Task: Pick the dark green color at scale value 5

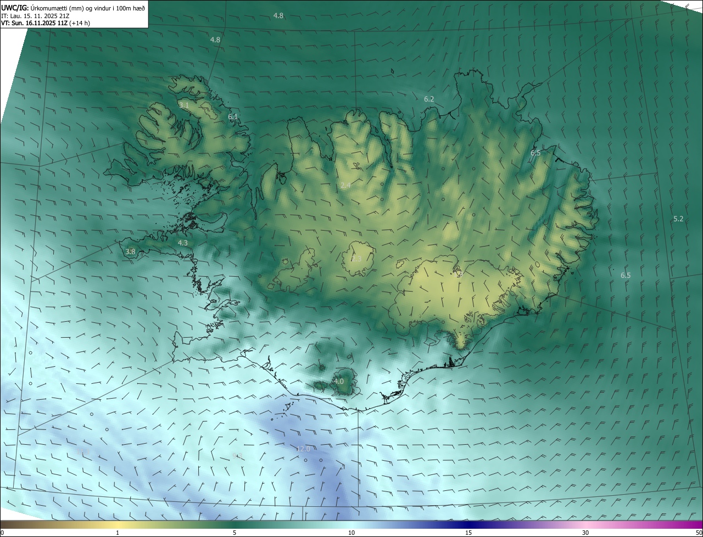Action: 235,524
